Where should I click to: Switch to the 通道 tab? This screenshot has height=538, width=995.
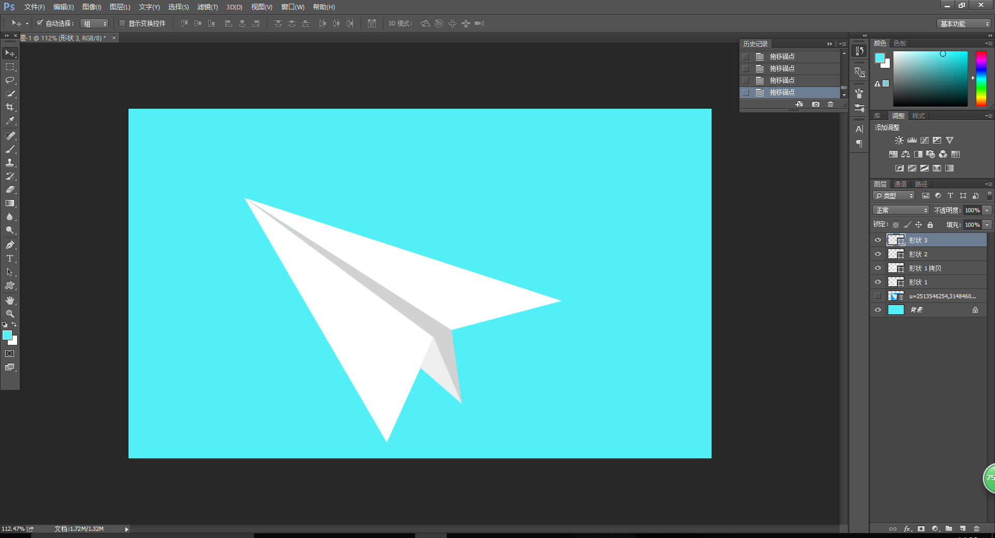click(900, 184)
